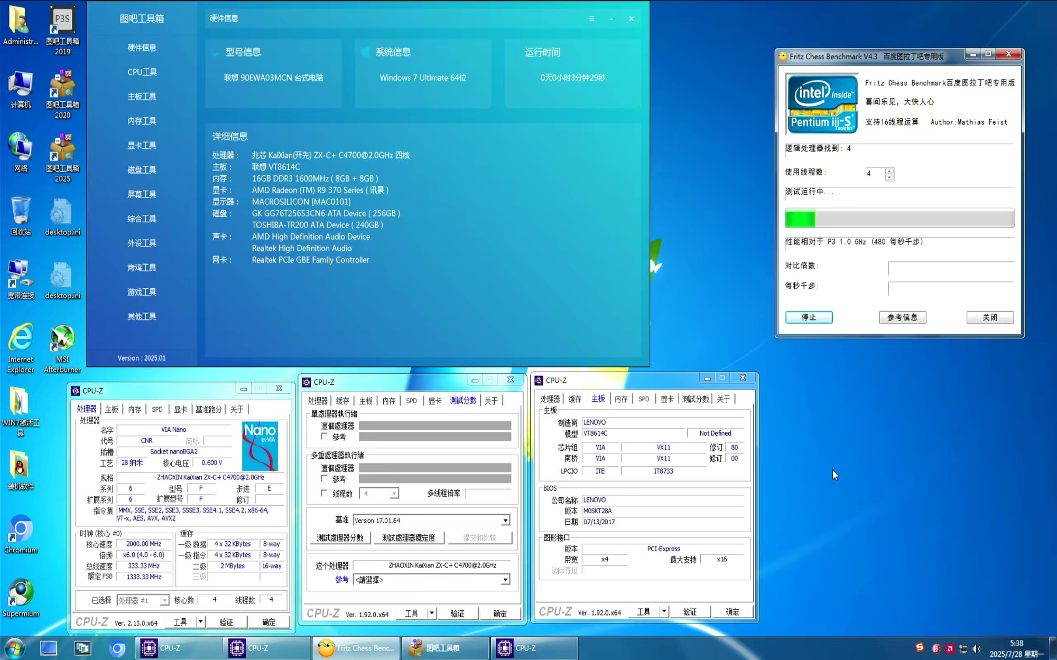Switch to Fritz Chess Benchmark taskbar item

357,648
